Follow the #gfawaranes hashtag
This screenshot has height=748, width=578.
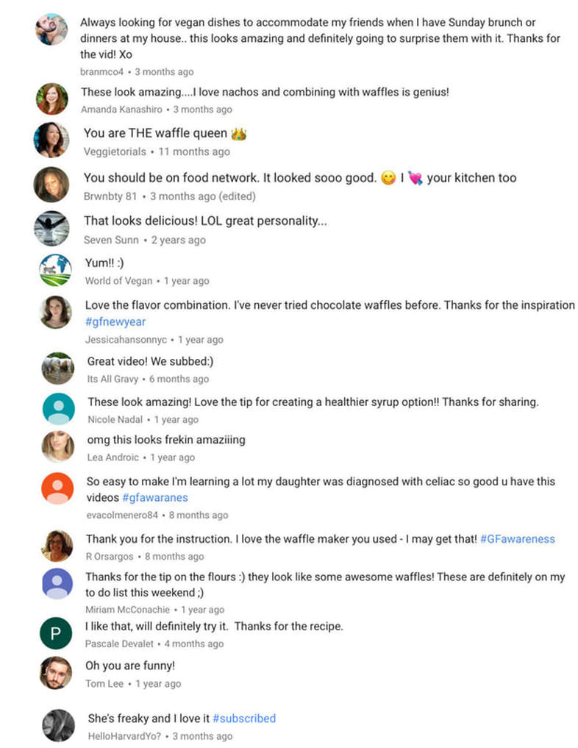point(155,497)
